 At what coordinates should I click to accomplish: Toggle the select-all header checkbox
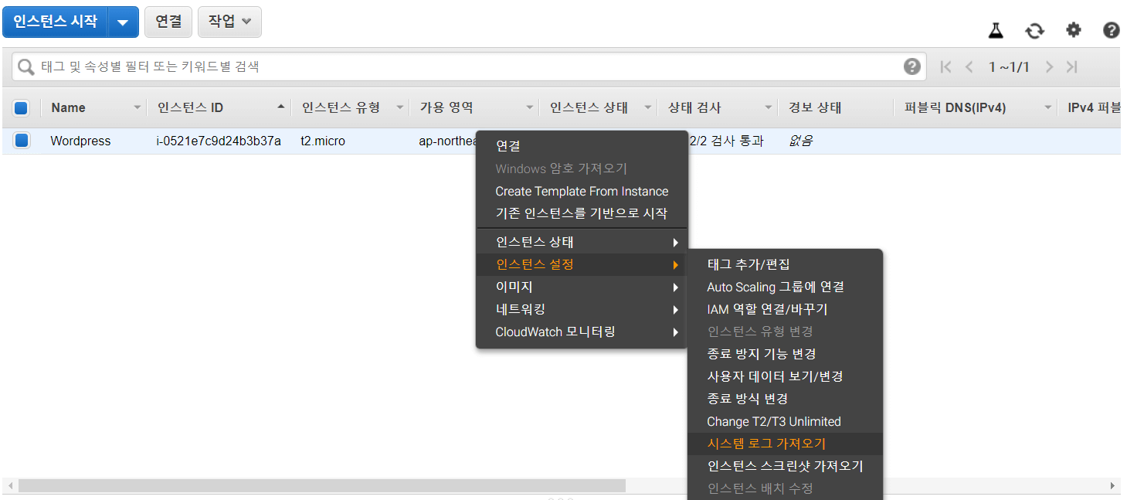coord(21,107)
